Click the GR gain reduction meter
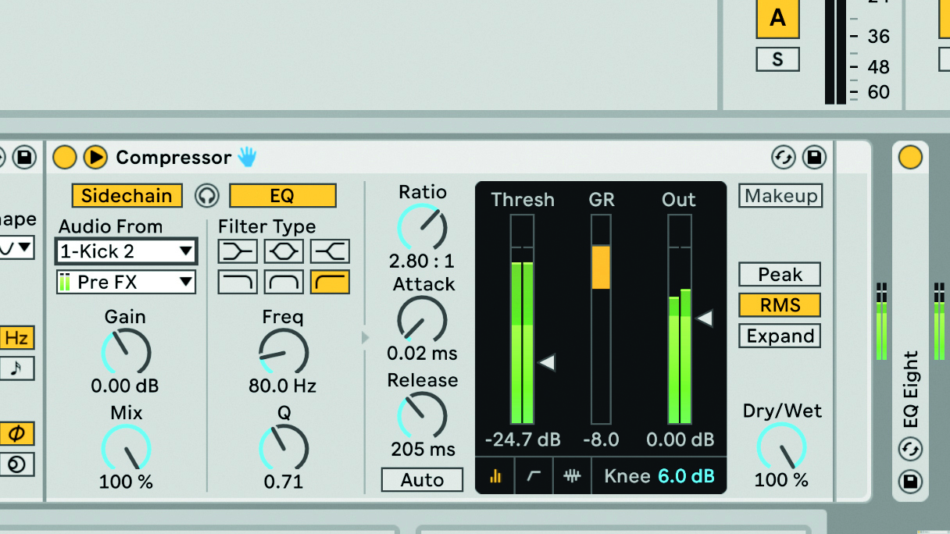 601,320
